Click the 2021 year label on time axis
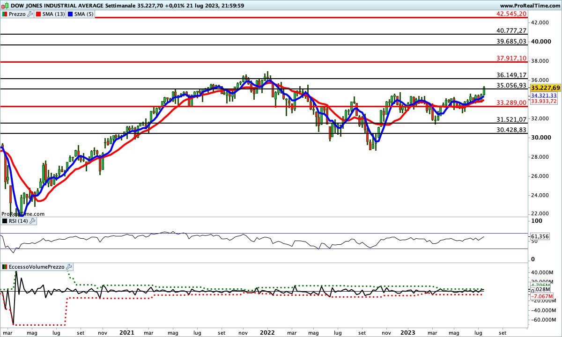The width and height of the screenshot is (562, 337). point(127,333)
